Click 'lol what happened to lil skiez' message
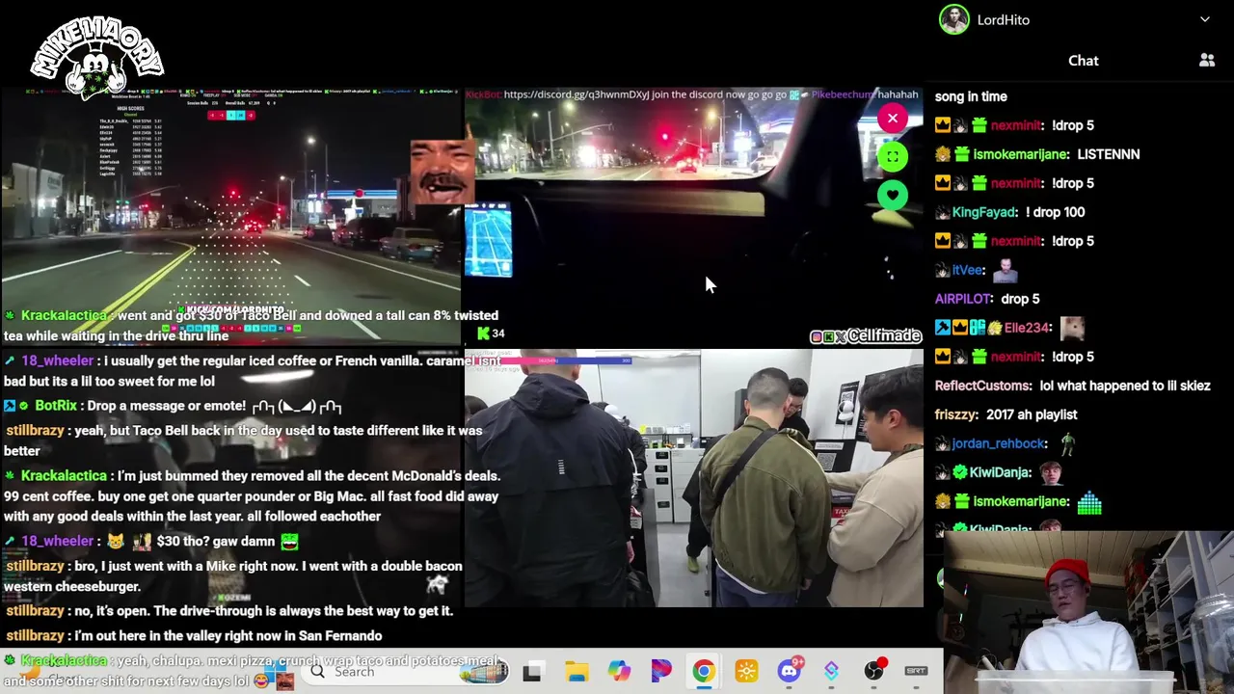Image resolution: width=1234 pixels, height=694 pixels. click(1125, 386)
